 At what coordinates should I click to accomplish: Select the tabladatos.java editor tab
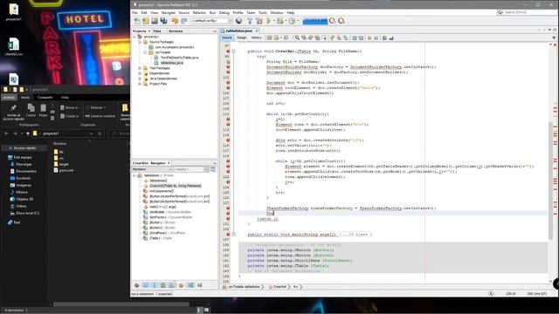238,31
